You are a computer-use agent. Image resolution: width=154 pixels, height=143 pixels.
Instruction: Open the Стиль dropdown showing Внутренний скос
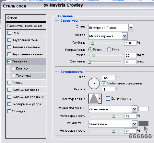coord(111,27)
